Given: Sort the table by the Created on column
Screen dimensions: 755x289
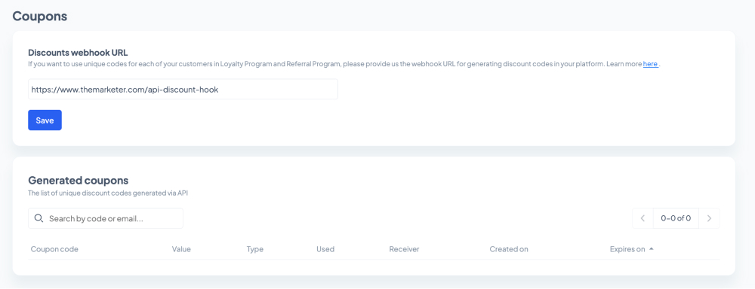Looking at the screenshot, I should [509, 249].
